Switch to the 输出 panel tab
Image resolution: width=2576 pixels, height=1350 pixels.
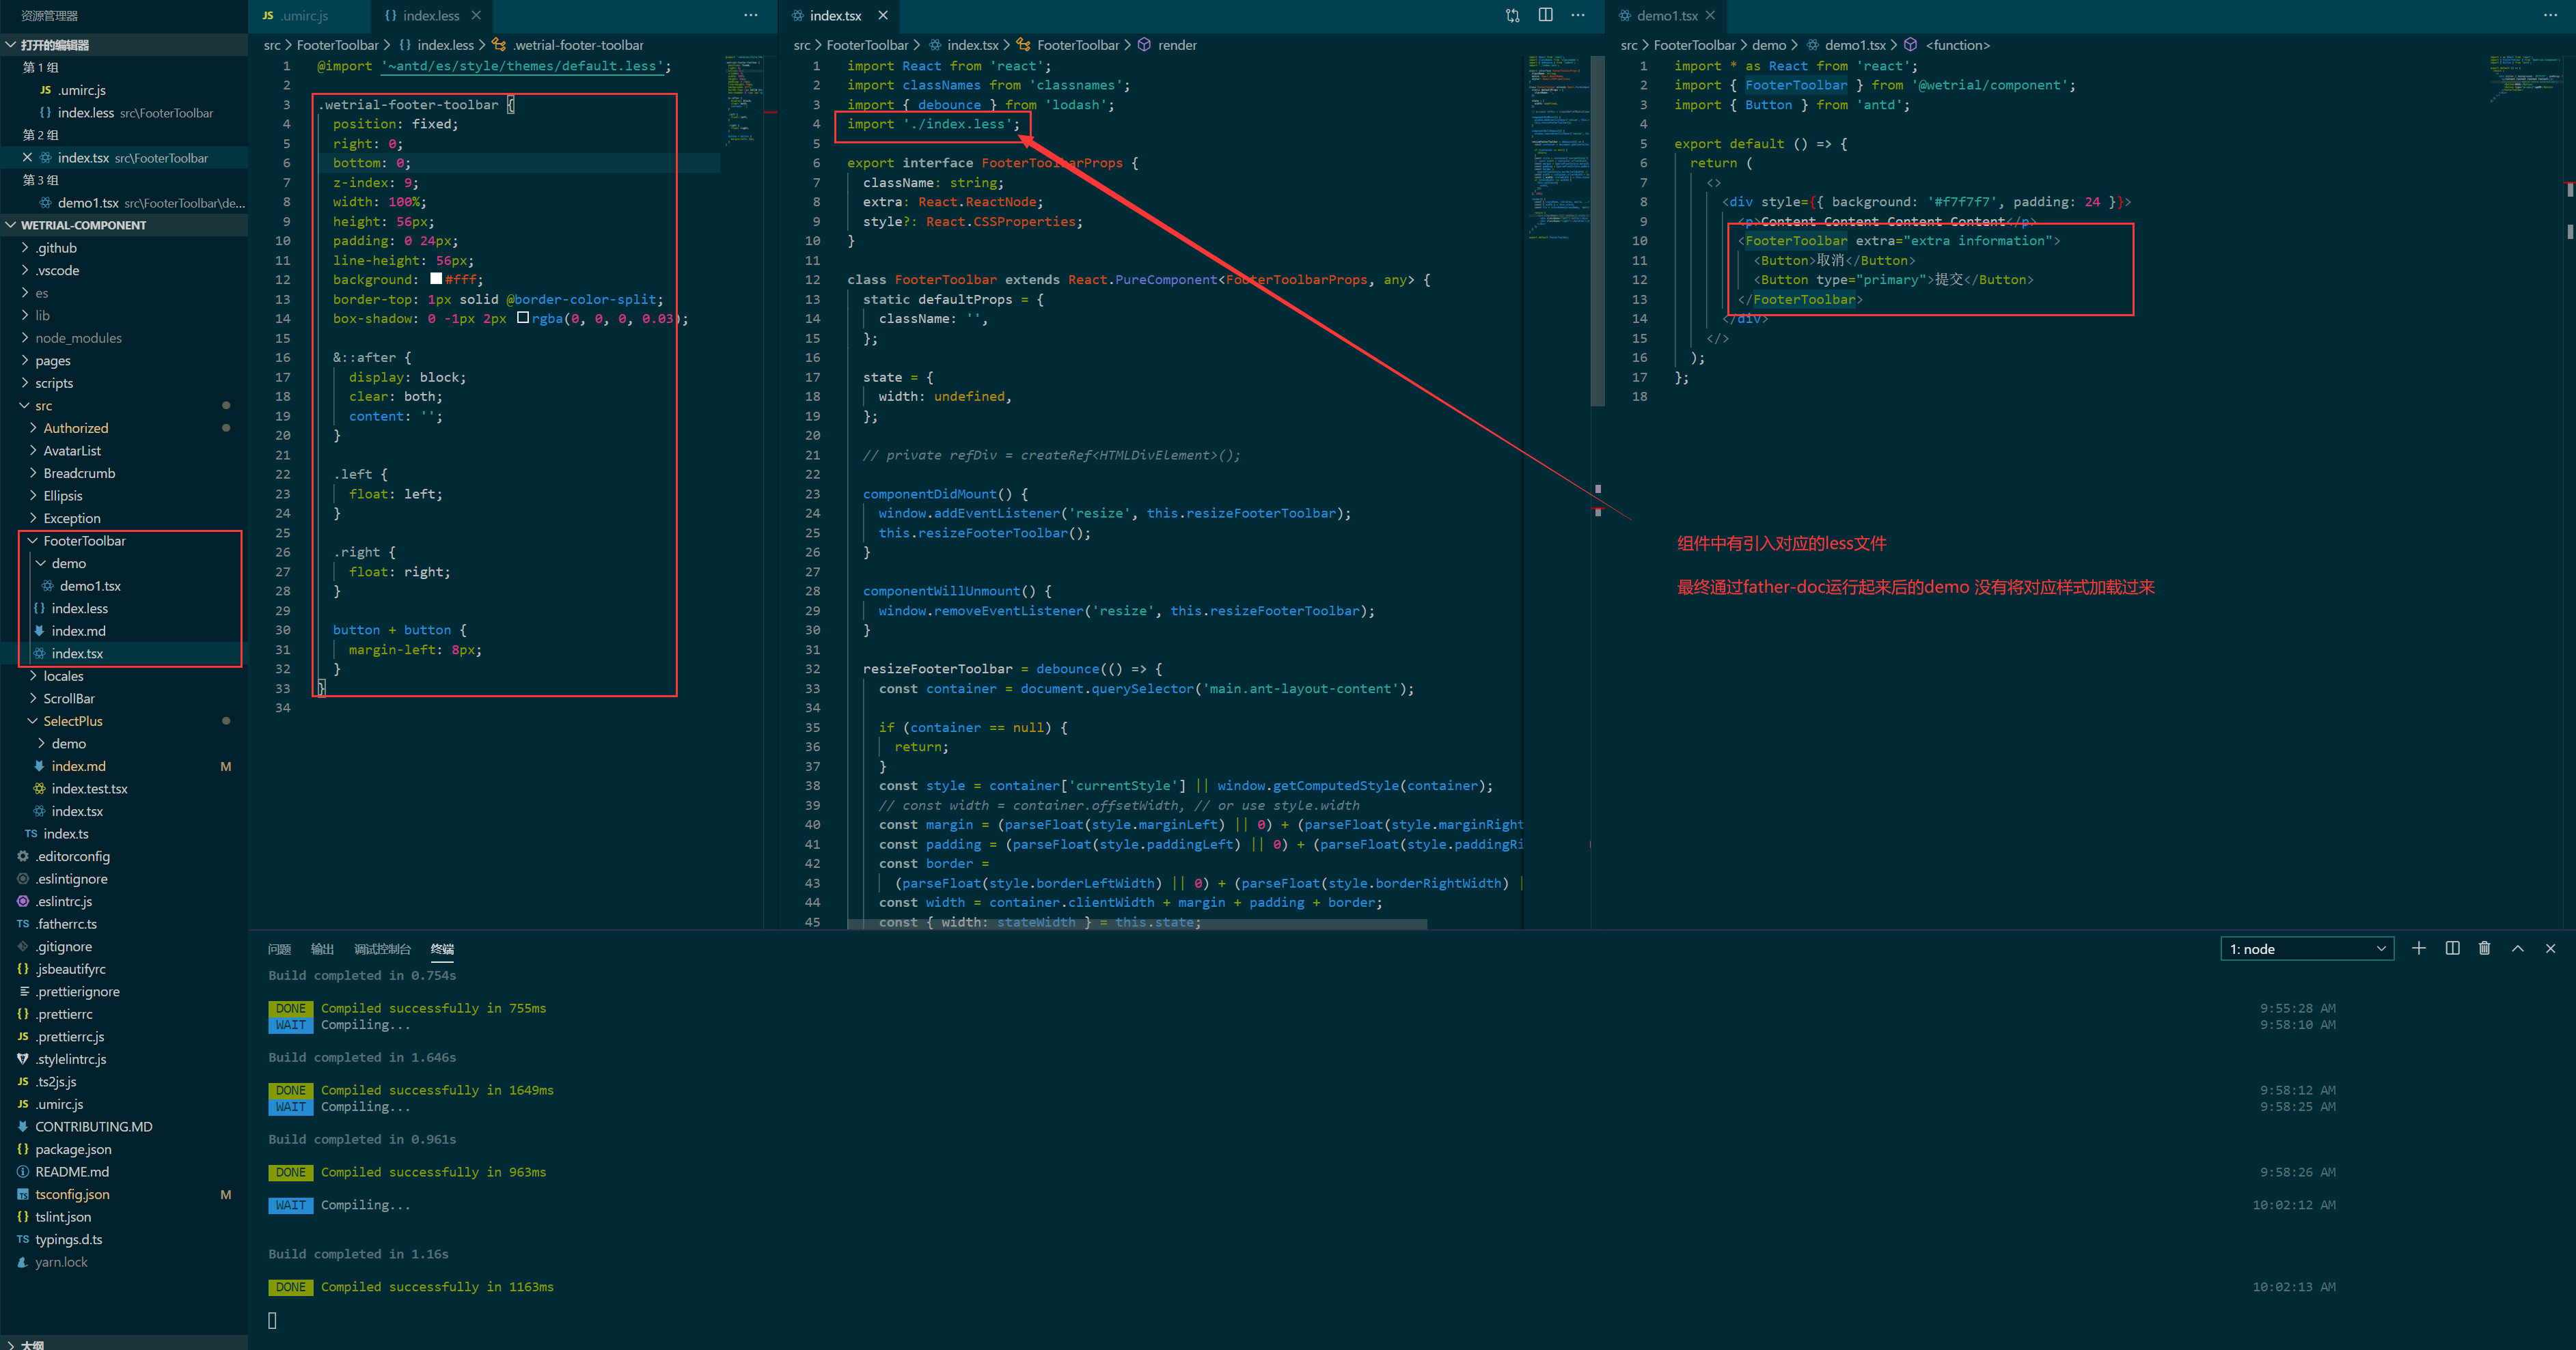[x=322, y=949]
